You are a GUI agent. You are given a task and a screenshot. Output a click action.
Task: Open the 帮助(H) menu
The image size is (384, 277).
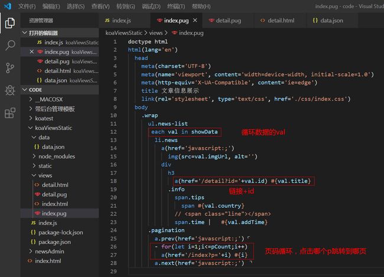click(201, 6)
